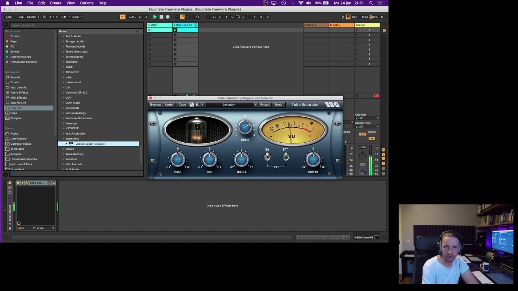Screen dimensions: 518x291
Task: Select Audio Effects category in browser
Action: tap(19, 93)
